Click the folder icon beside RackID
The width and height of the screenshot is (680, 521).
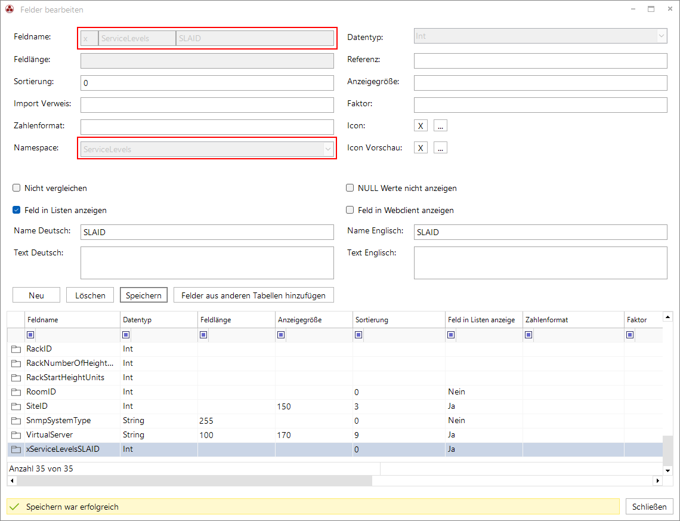(x=16, y=349)
